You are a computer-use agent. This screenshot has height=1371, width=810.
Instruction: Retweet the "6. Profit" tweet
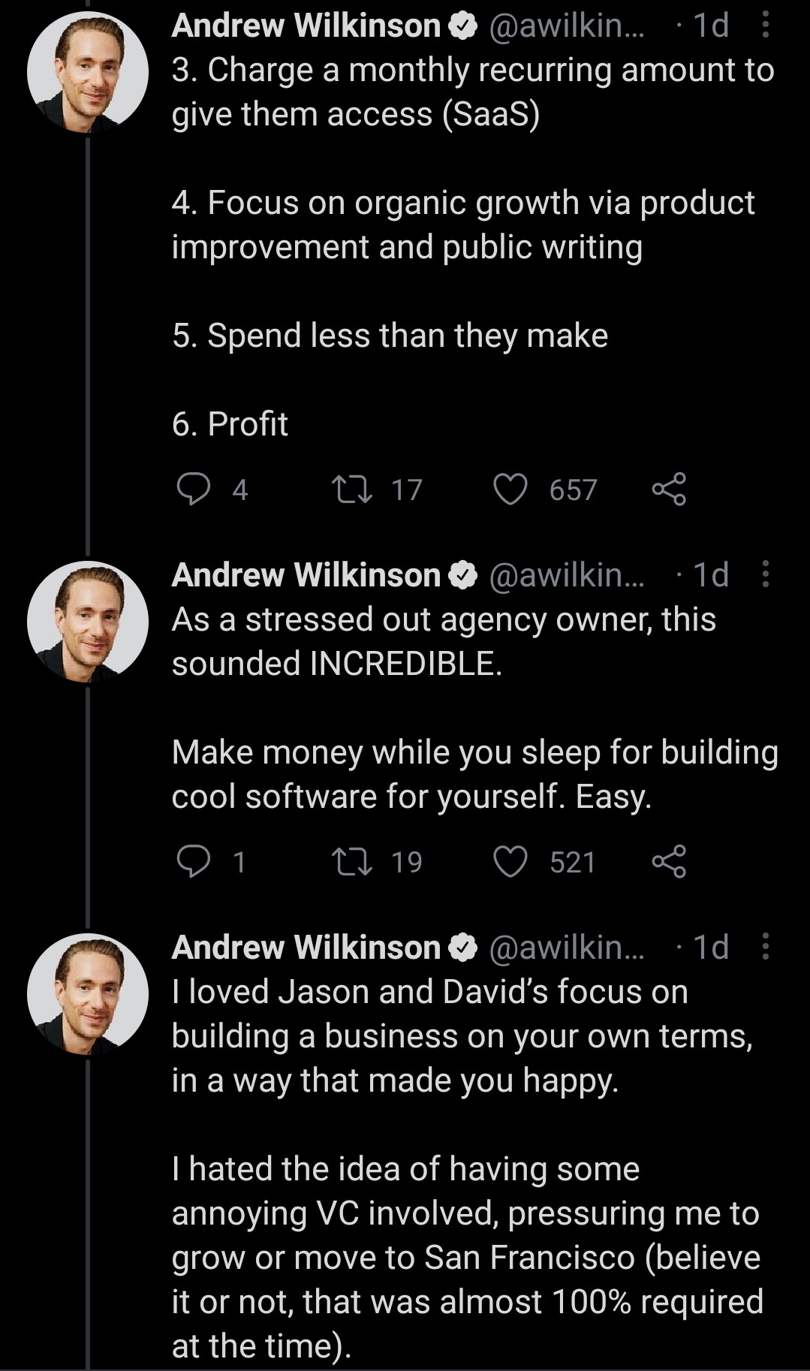click(352, 490)
